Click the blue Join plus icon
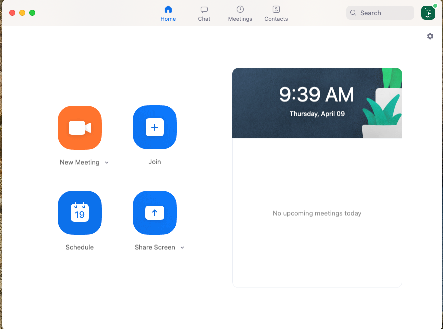Viewport: 443px width, 329px height. tap(155, 128)
